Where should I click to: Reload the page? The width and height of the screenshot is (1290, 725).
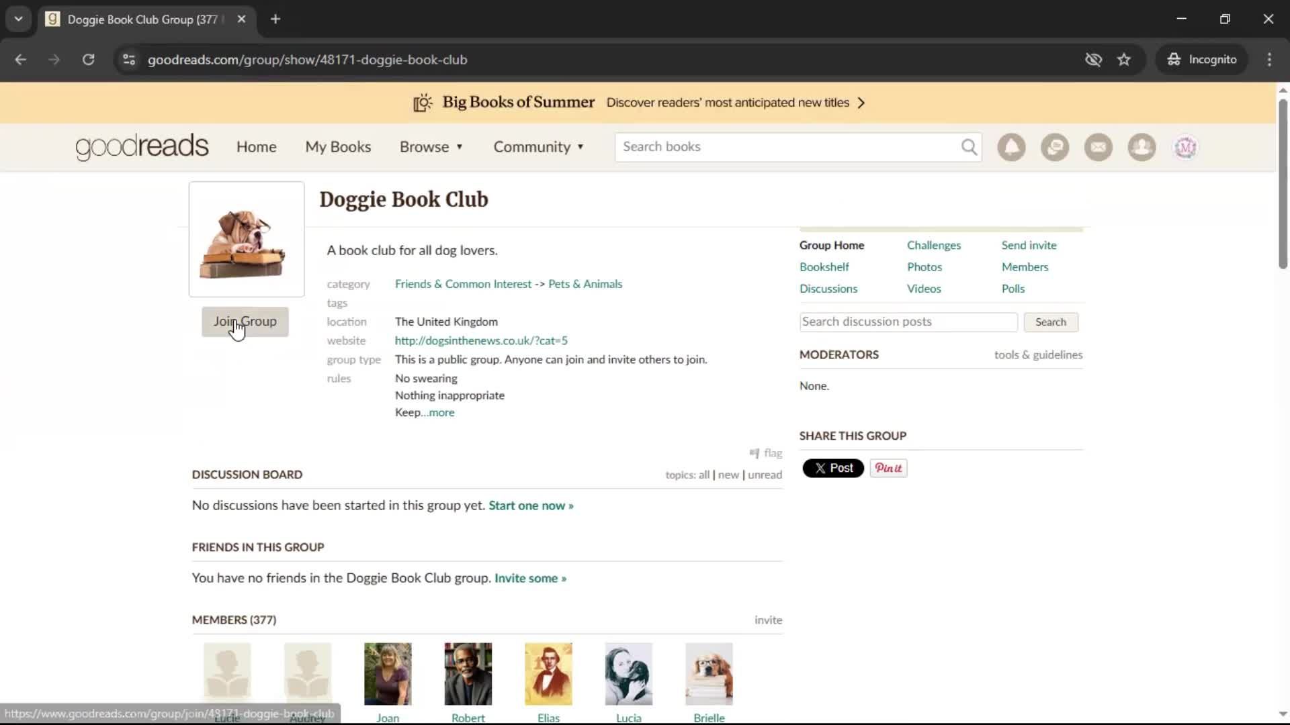click(88, 60)
